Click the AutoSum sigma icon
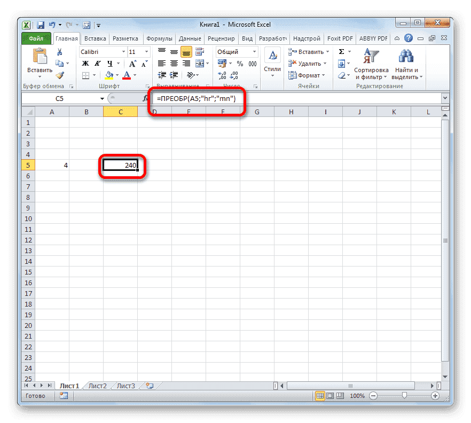 point(342,51)
